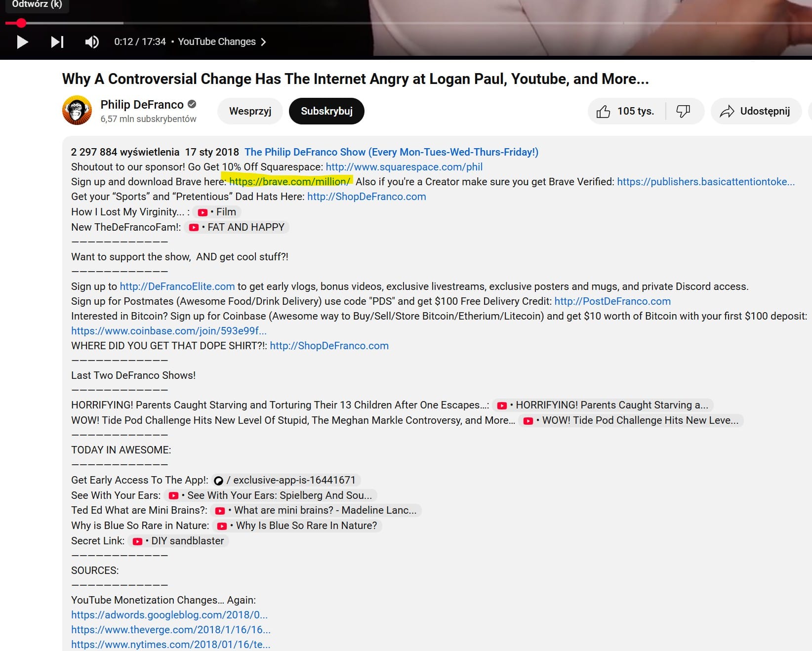Select the next-video skip icon
The width and height of the screenshot is (812, 651).
(57, 42)
